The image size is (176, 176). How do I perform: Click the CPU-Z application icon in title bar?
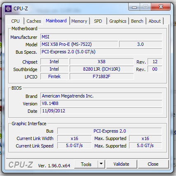[x=8, y=9]
